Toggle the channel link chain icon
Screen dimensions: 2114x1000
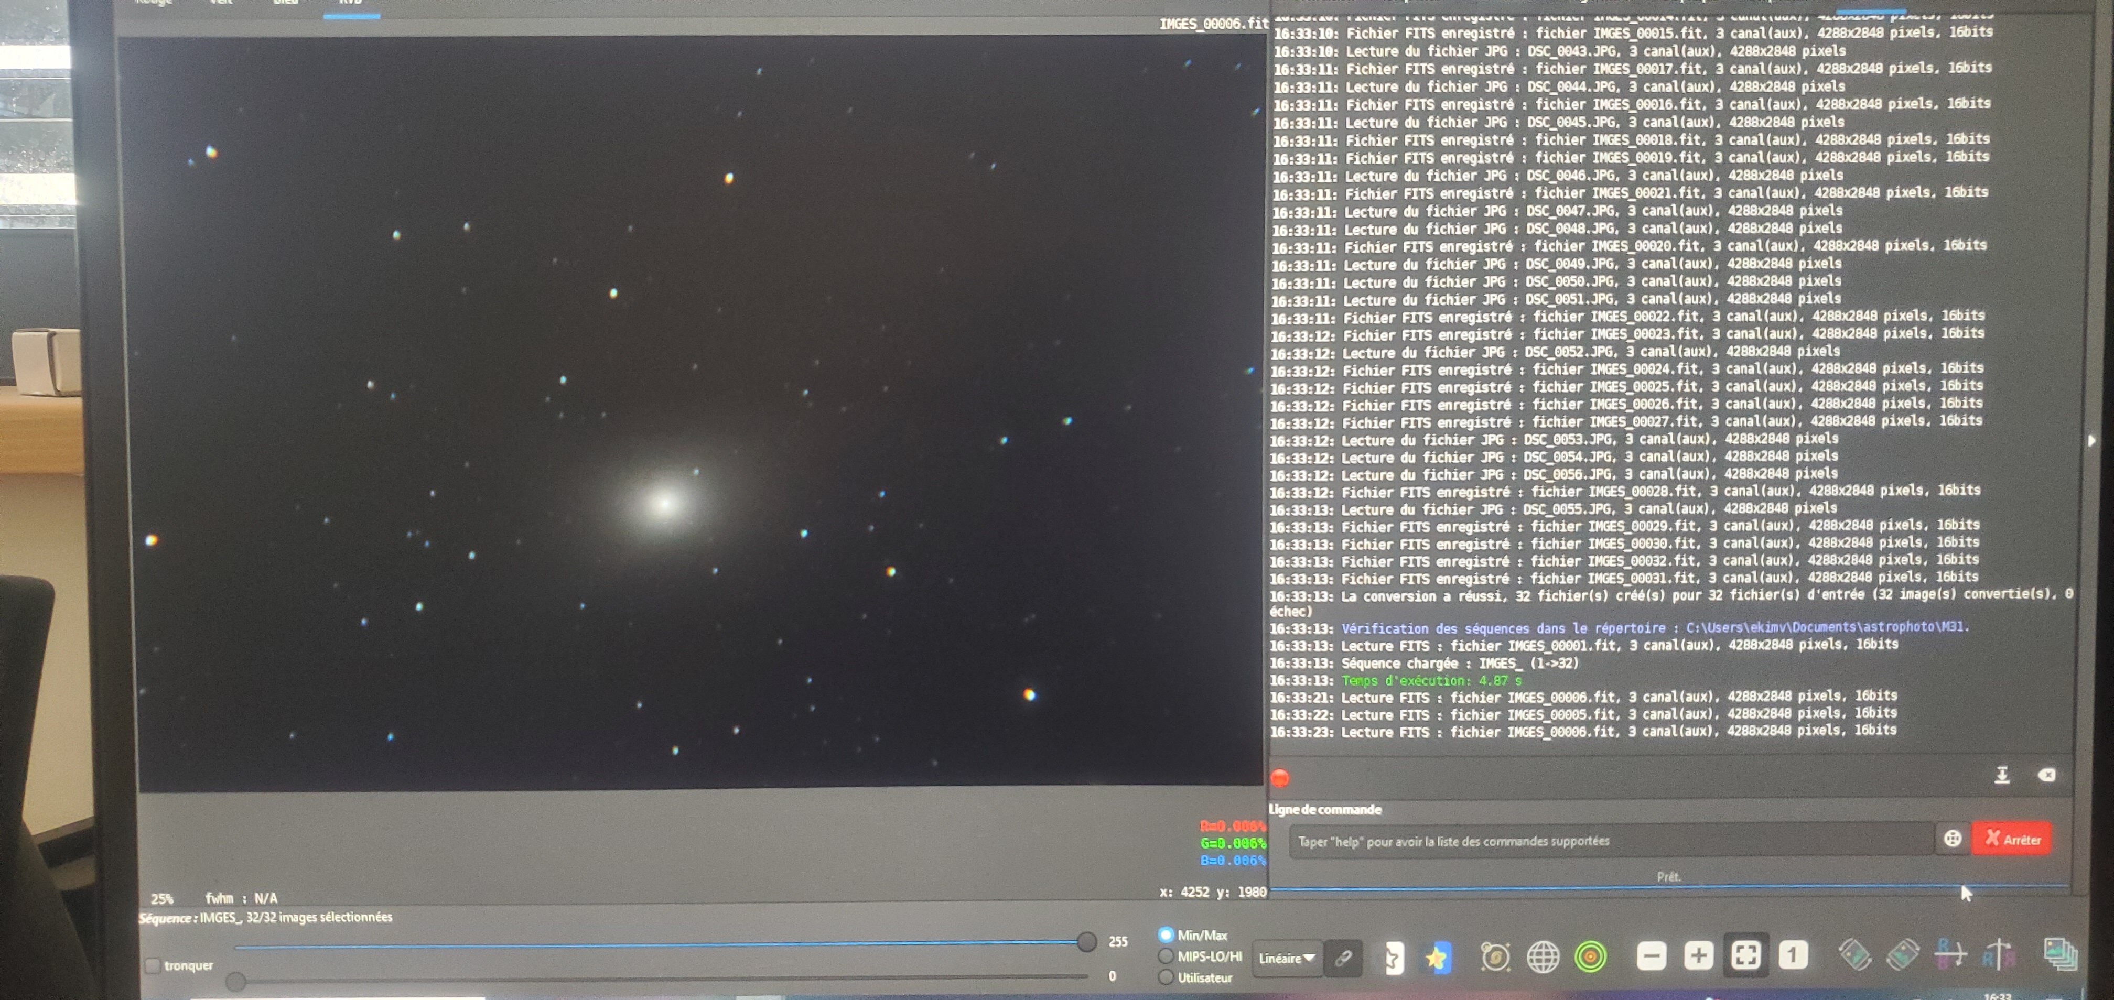point(1343,958)
